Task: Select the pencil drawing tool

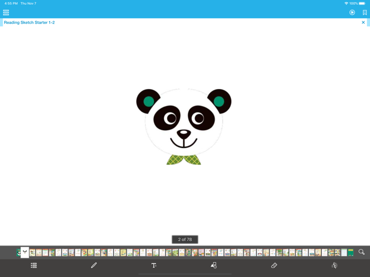Action: click(94, 265)
